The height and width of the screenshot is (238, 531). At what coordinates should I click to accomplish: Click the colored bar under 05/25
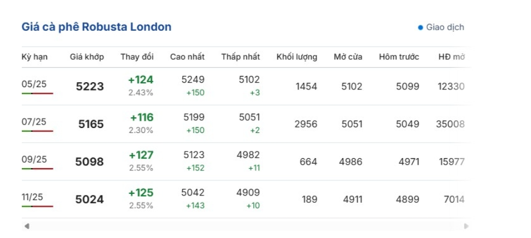point(37,93)
